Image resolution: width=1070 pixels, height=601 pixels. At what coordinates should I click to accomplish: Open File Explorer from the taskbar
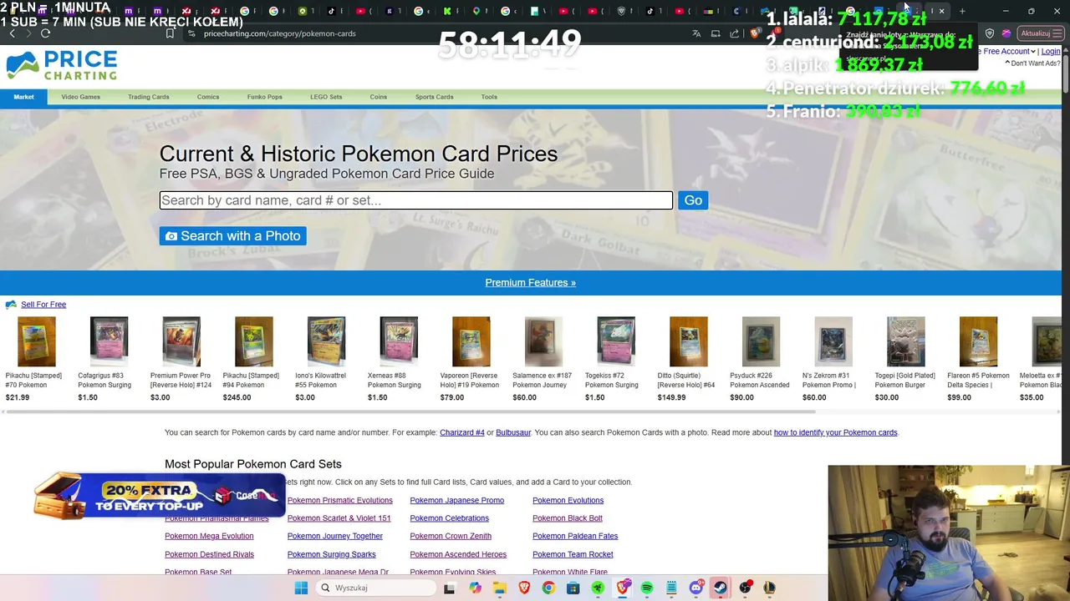click(499, 588)
